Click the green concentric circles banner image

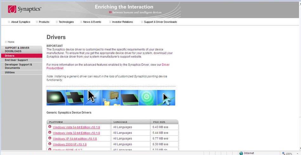tap(147, 98)
